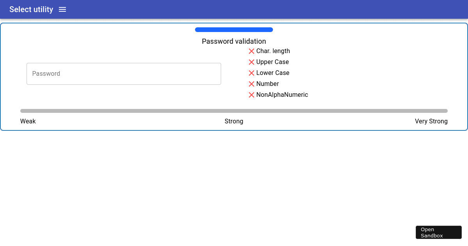Select the Password validation heading

tap(234, 41)
